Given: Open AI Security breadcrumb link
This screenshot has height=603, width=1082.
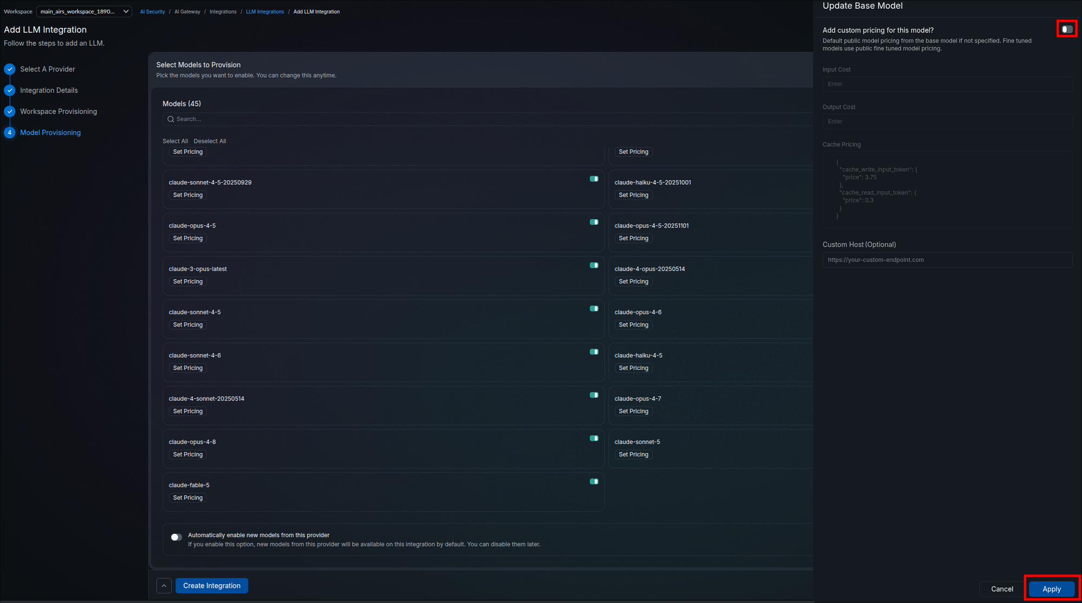Looking at the screenshot, I should (x=153, y=12).
